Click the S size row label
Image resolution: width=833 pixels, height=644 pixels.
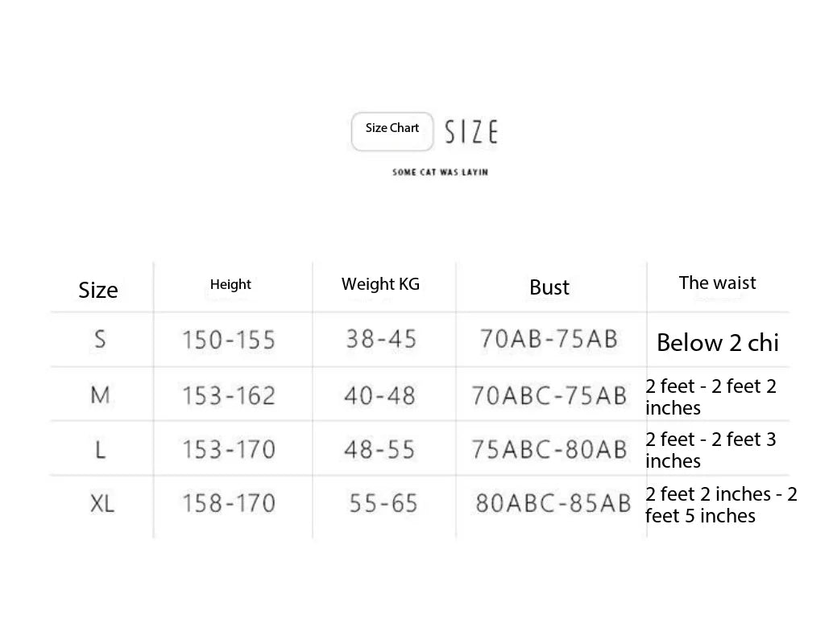(100, 339)
